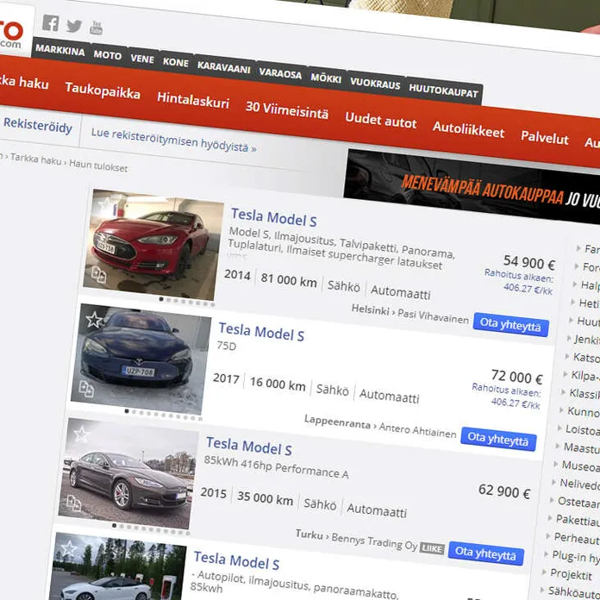Open Lue rekisteröitymisen hyödyistä link
Screen dimensions: 600x600
pyautogui.click(x=173, y=140)
